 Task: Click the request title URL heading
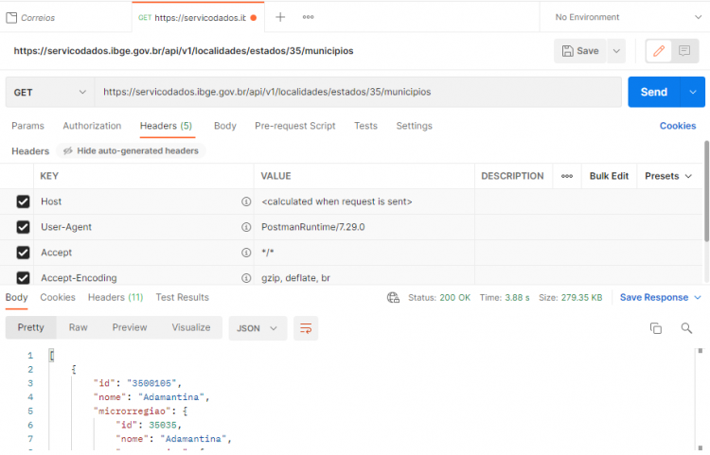[x=184, y=51]
